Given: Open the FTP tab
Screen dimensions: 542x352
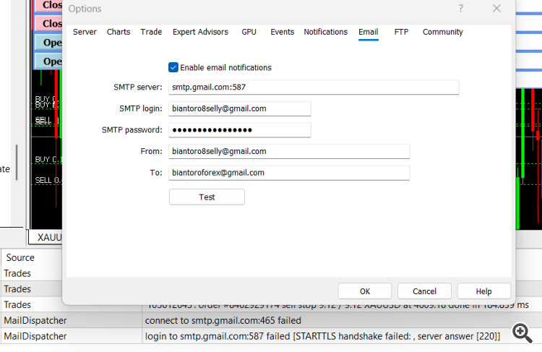Looking at the screenshot, I should [401, 32].
